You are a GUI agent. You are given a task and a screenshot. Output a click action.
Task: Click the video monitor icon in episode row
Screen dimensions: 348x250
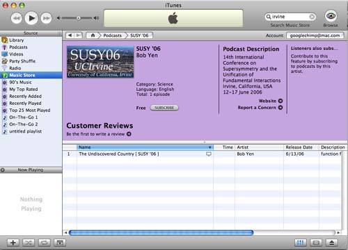pos(209,154)
